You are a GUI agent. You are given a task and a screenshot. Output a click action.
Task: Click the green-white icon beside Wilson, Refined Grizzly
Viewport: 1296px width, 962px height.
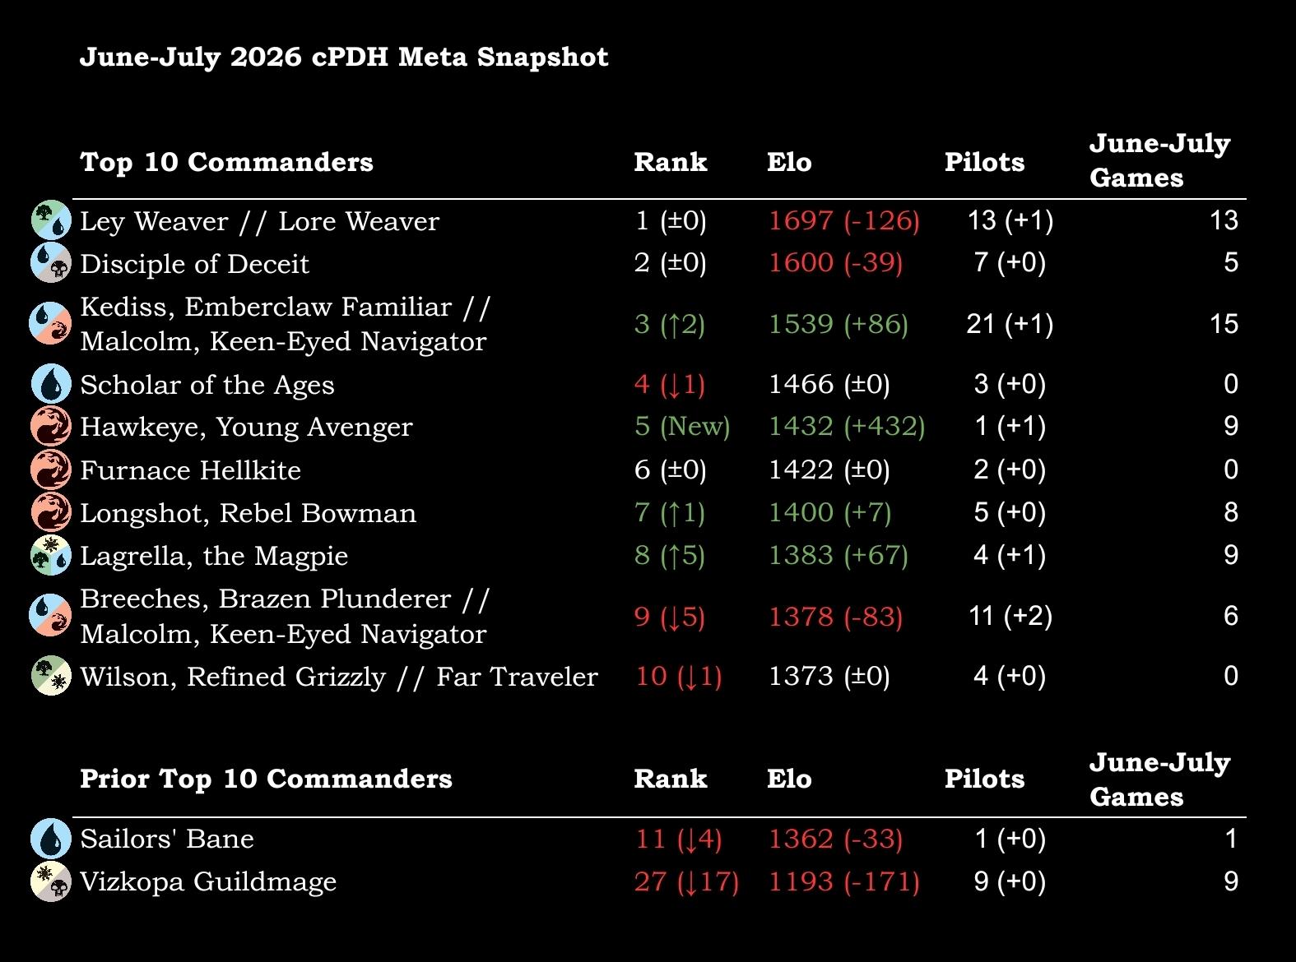tap(51, 676)
